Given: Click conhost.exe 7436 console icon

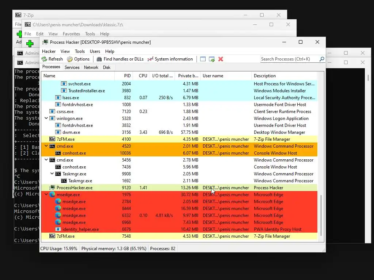Looking at the screenshot, I should pos(58,167).
